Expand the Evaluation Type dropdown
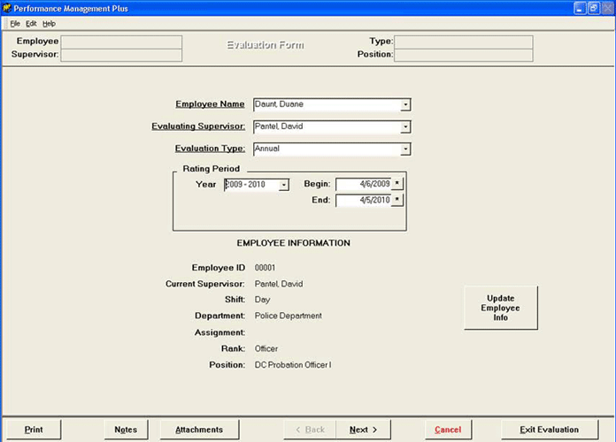 405,149
